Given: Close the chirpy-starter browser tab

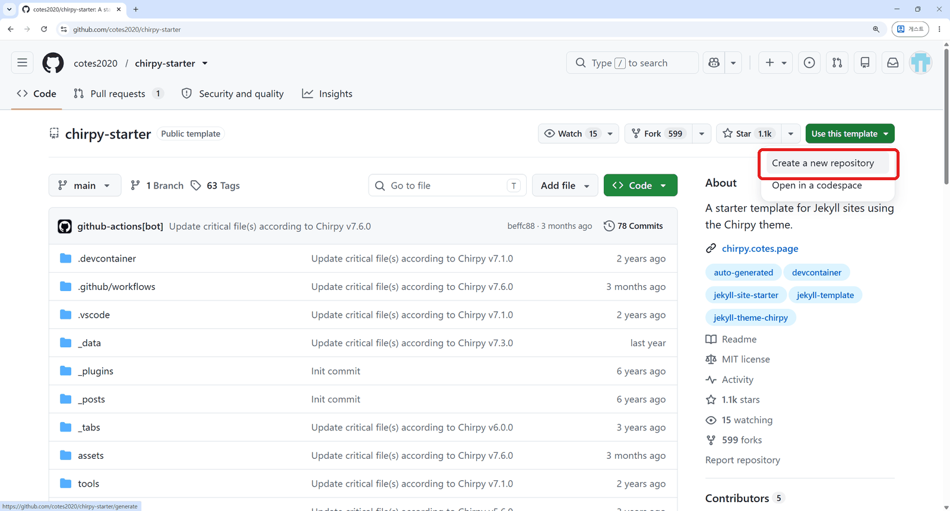Looking at the screenshot, I should click(x=119, y=9).
